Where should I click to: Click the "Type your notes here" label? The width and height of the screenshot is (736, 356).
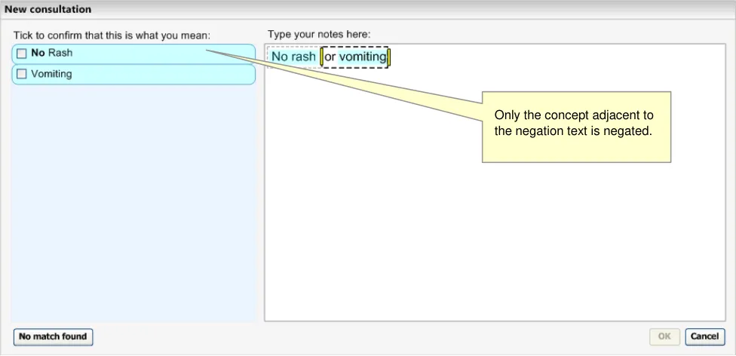pos(319,34)
